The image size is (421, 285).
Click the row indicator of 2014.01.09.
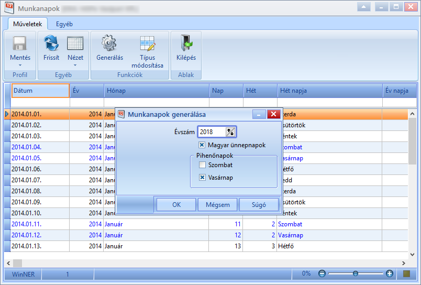click(x=7, y=202)
